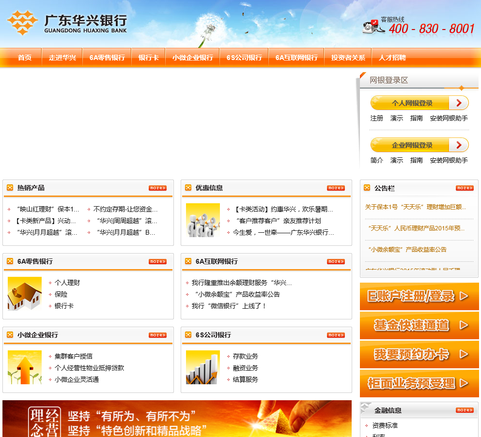
Task: Open the 融资业务 link
Action: [x=246, y=368]
